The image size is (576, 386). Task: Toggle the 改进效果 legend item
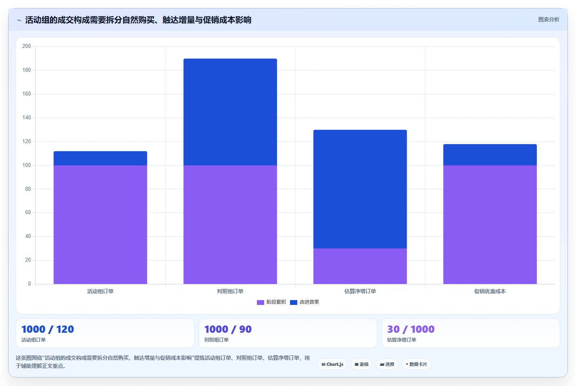point(305,302)
